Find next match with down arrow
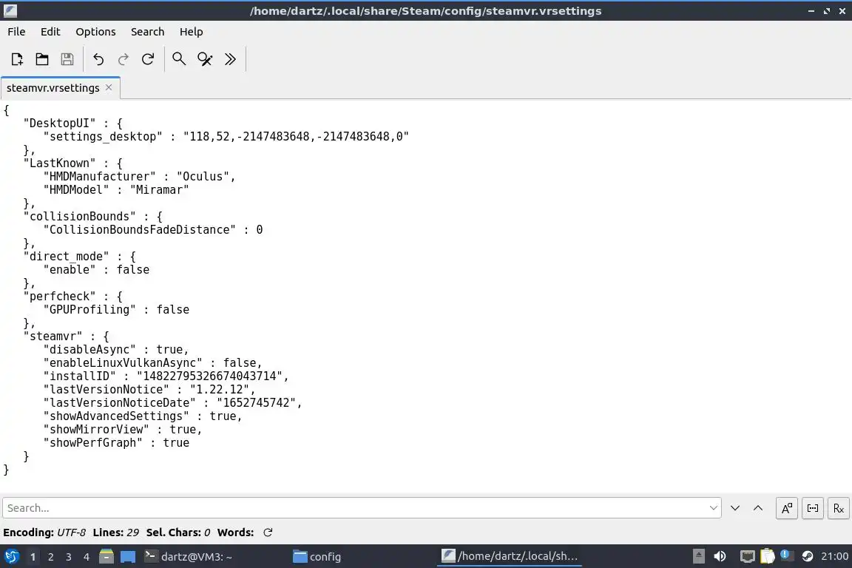 pyautogui.click(x=734, y=508)
